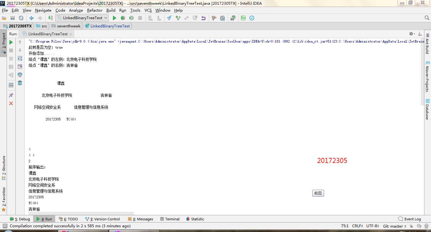The image size is (431, 232).
Task: Open run configuration LinkedBinaryTreeTest dropdown
Action: (82, 18)
